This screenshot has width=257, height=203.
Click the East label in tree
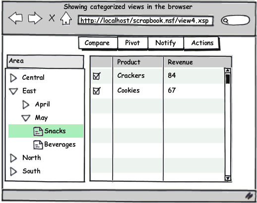(x=29, y=91)
